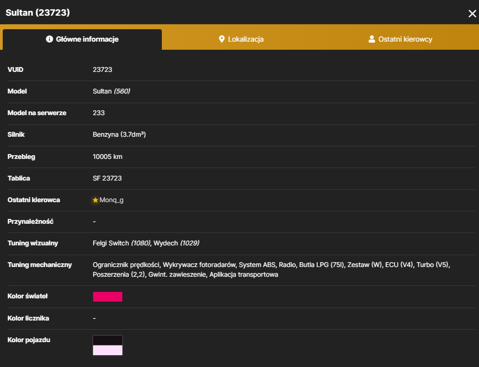This screenshot has height=367, width=479.
Task: Click the engine value Benzyna (3.7dm³)
Action: point(119,135)
